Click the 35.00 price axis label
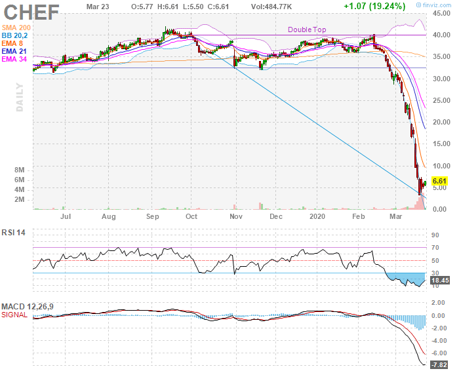The image size is (459, 371). [x=441, y=57]
